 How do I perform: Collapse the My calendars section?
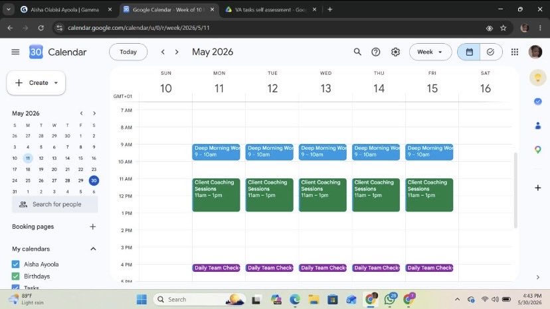click(93, 249)
